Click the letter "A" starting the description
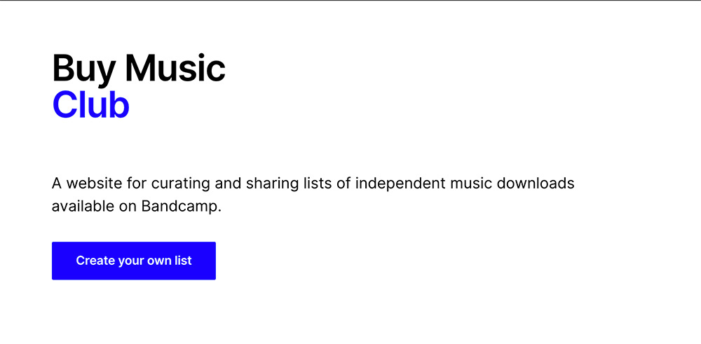This screenshot has width=701, height=344. [57, 184]
